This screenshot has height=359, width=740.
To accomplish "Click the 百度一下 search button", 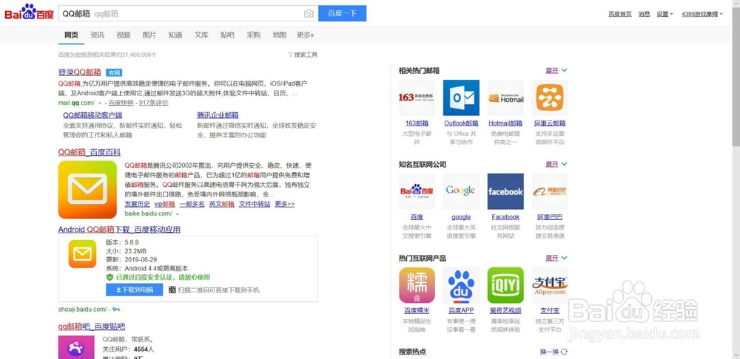I will [x=342, y=13].
